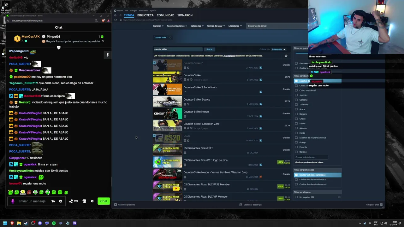Viewport: 404px width, 227px height.
Task: Open File Explorer from taskbar
Action: [19, 223]
